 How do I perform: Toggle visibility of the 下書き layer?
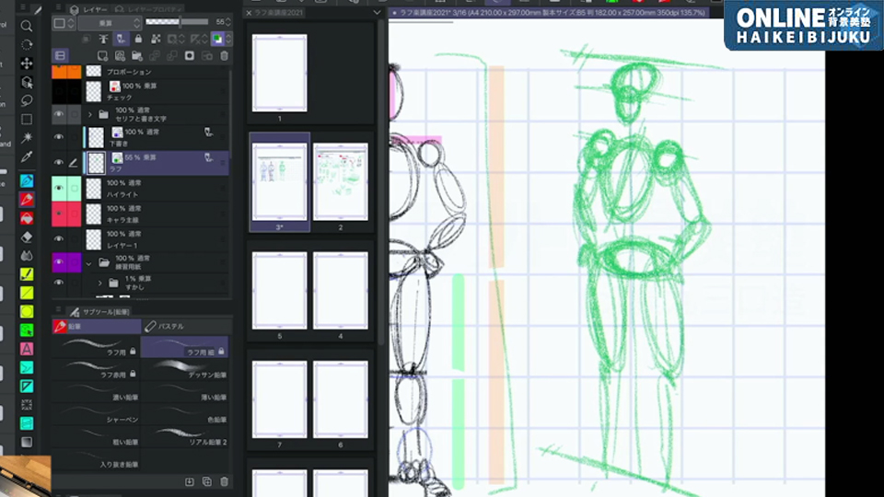click(59, 137)
